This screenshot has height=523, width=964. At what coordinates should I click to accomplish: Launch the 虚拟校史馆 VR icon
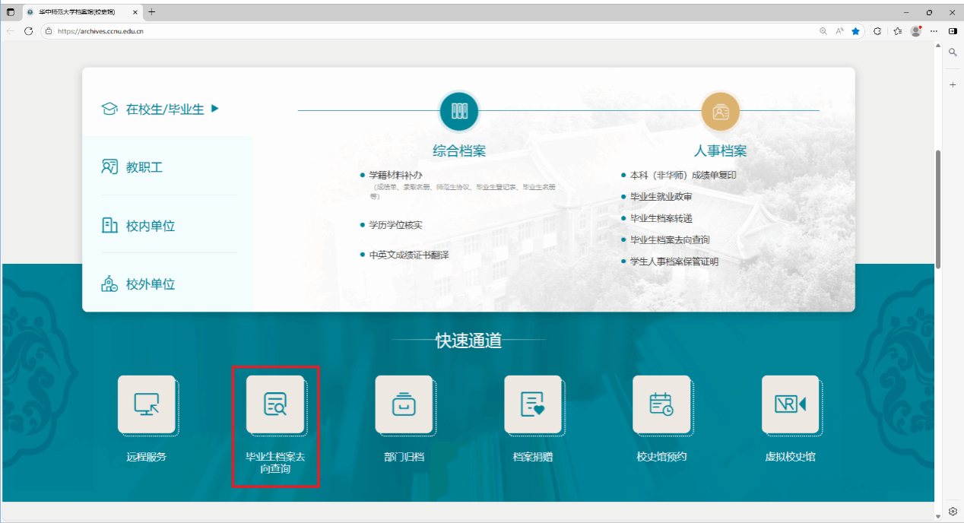coord(790,404)
